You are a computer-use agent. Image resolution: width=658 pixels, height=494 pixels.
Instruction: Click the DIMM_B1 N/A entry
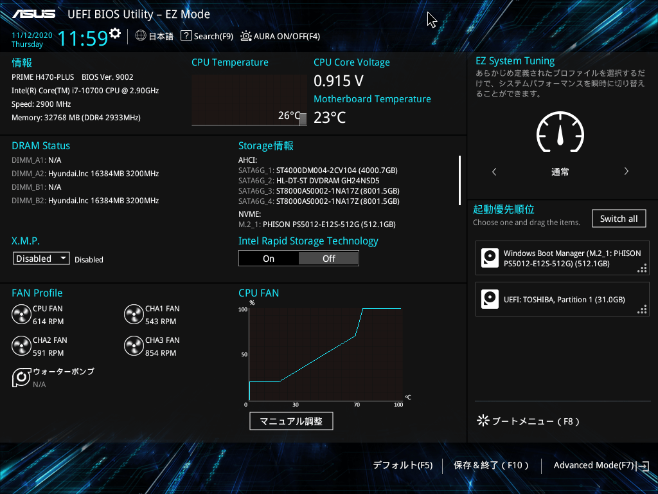[37, 187]
